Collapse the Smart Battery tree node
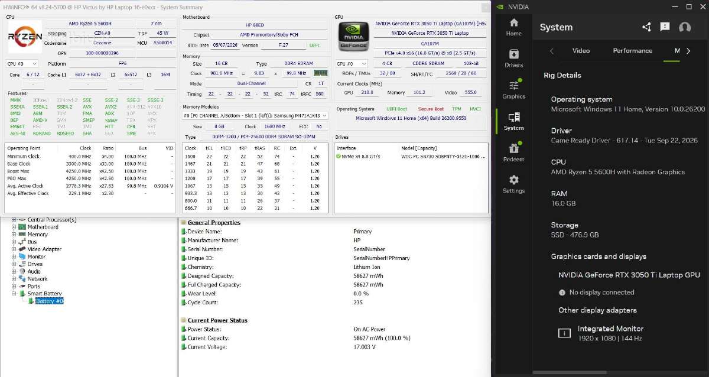Viewport: 709px width, 377px height. pos(14,294)
